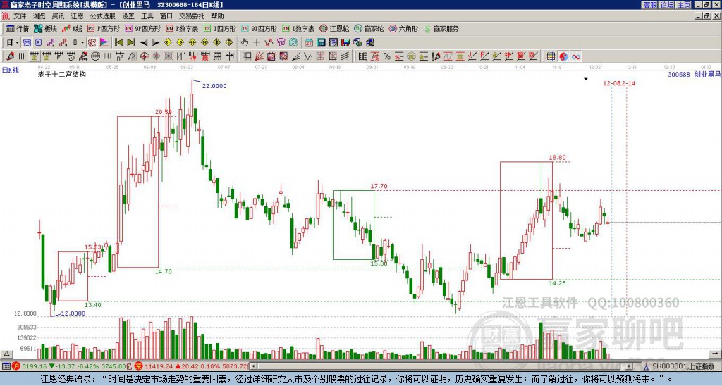Click the 行情 toolbar button
The height and width of the screenshot is (386, 722).
18,28
